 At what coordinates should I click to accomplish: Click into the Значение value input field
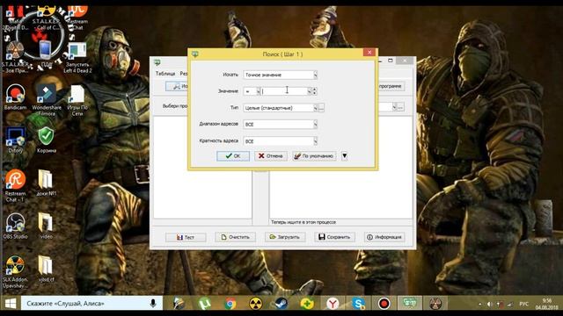point(283,91)
